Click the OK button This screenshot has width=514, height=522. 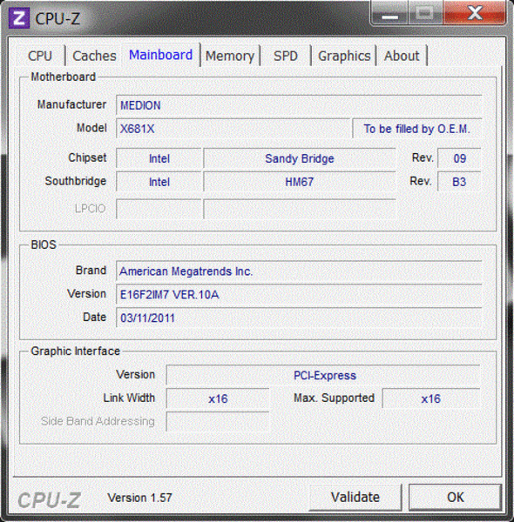pyautogui.click(x=456, y=497)
